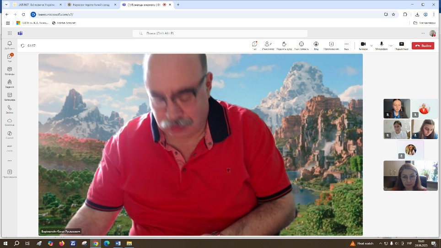This screenshot has width=441, height=248.
Task: Open Copilot in the left sidebar
Action: pyautogui.click(x=10, y=135)
